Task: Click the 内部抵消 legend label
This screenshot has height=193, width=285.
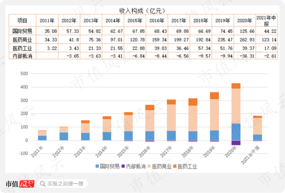Action: 136,166
